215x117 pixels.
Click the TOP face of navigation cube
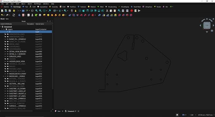207,25
